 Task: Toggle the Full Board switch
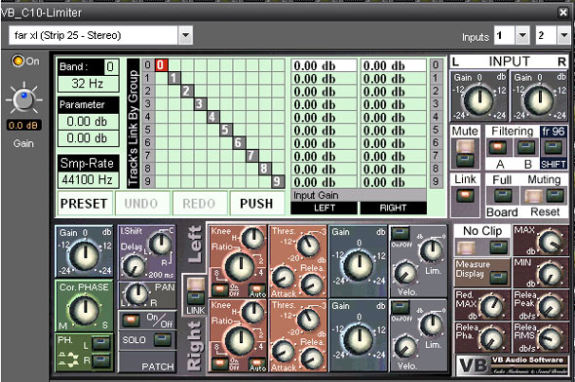[x=503, y=196]
